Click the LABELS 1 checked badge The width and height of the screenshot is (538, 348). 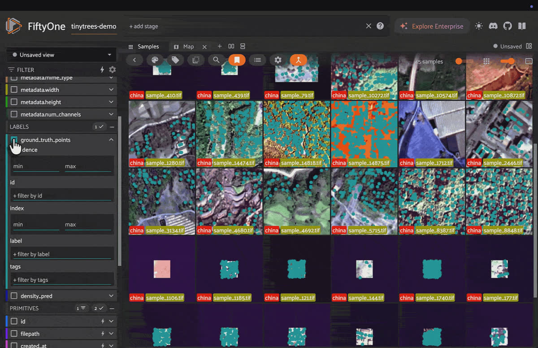tap(99, 127)
